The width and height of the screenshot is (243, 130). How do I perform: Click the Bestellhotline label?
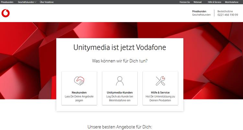coord(225,11)
